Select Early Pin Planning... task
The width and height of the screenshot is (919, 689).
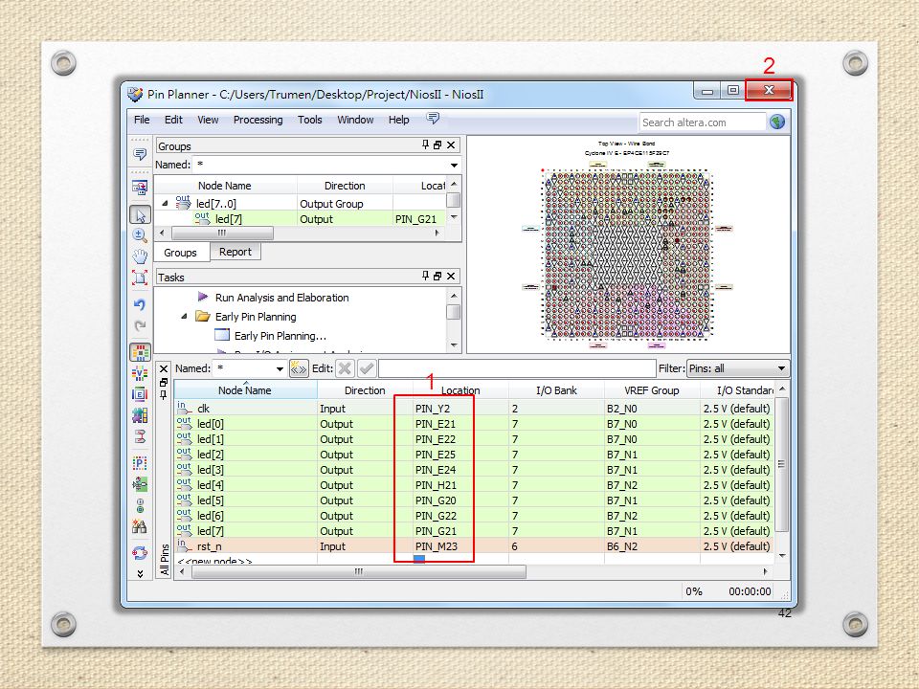[280, 336]
